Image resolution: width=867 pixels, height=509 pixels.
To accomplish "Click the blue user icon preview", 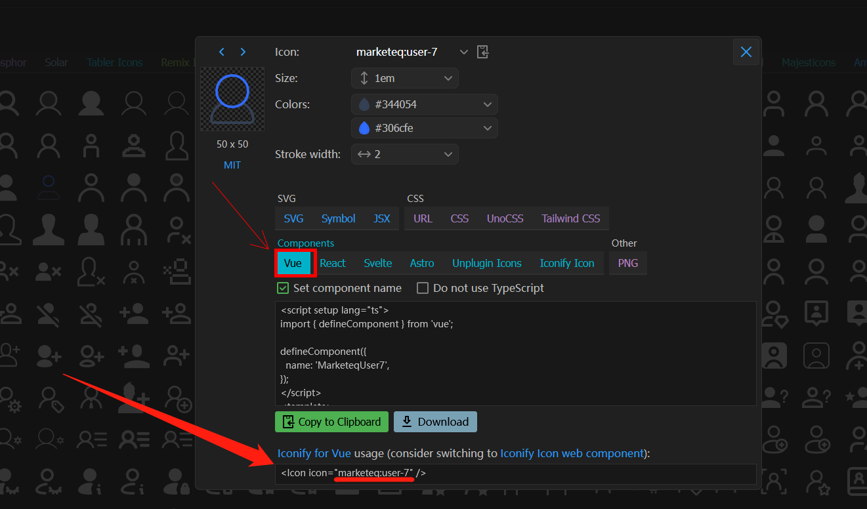I will click(232, 99).
